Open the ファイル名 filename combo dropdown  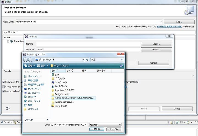[x=86, y=125]
